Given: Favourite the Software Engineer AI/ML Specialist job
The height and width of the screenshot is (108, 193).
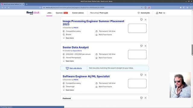Looking at the screenshot, I should point(141,75).
